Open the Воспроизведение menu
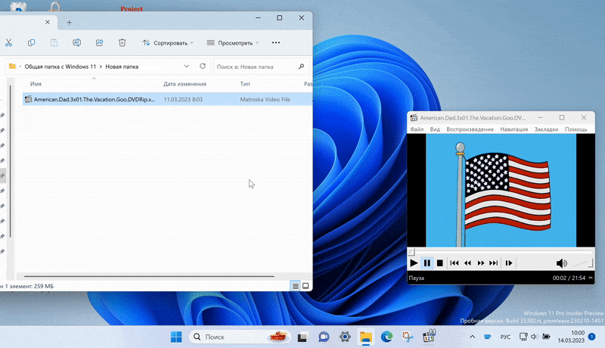 [470, 129]
